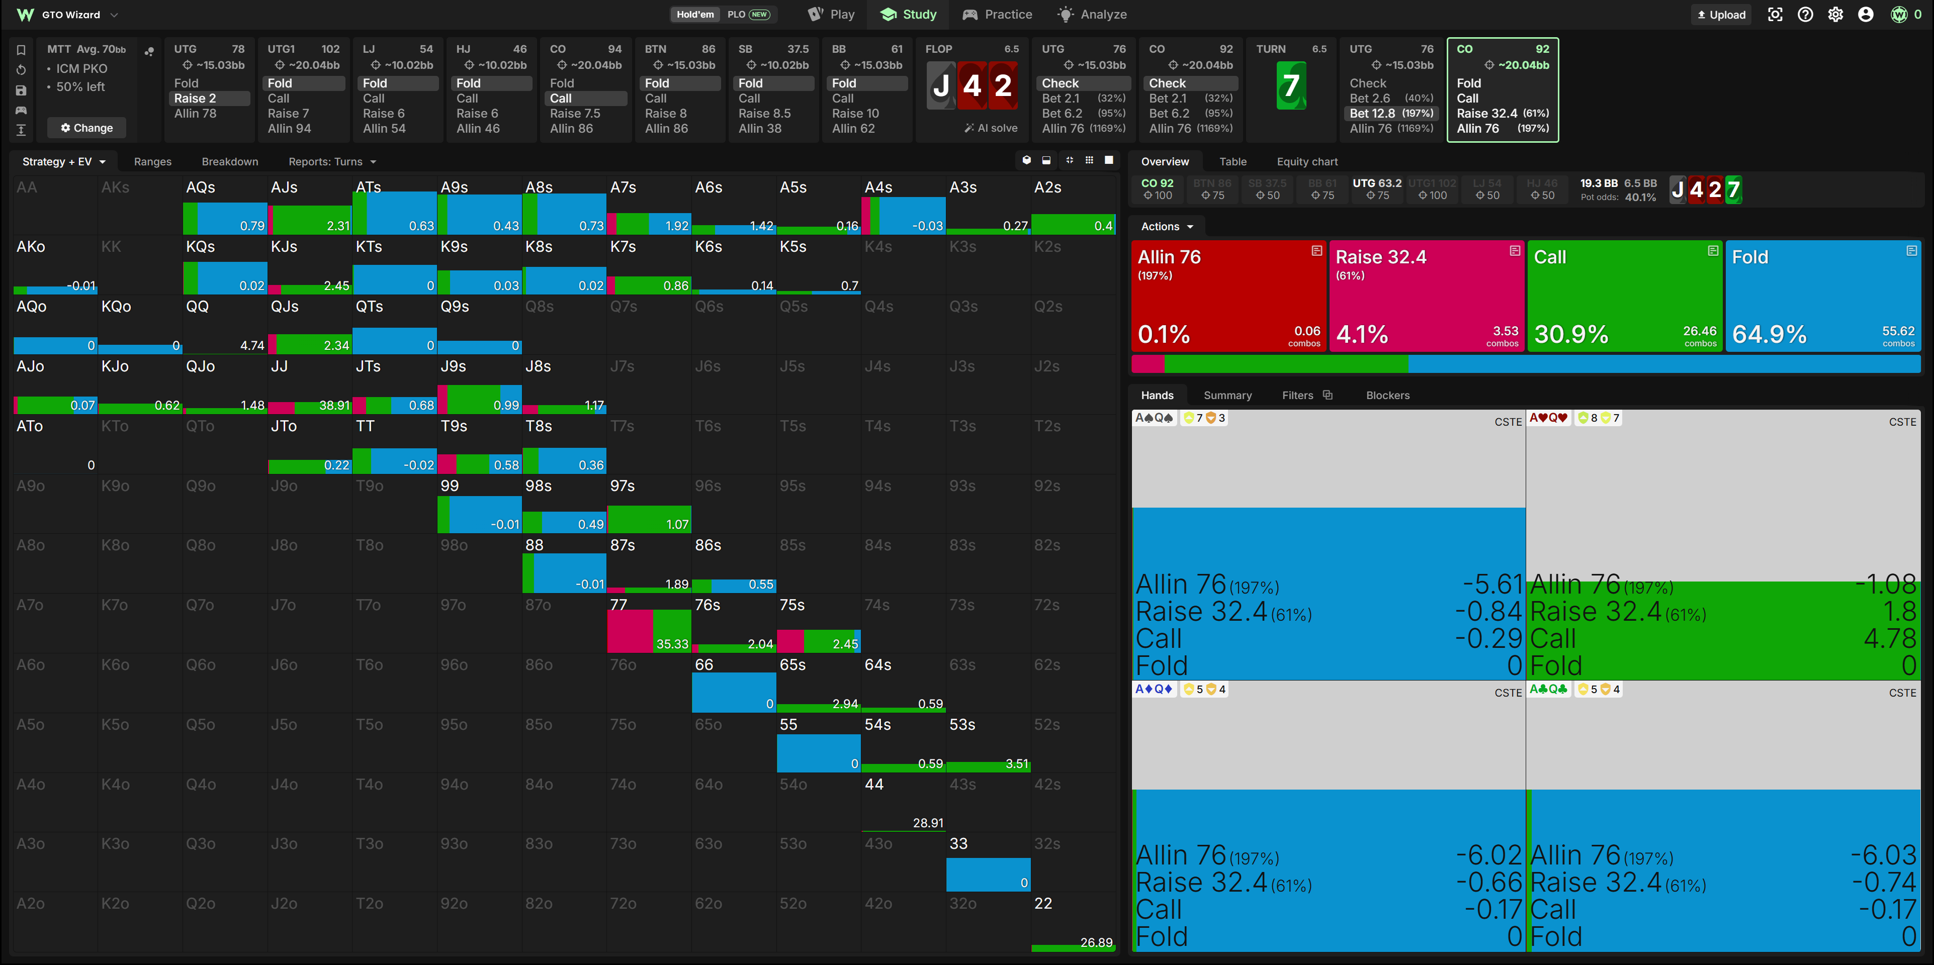Click the turn card 7
This screenshot has height=965, width=1934.
(1291, 85)
